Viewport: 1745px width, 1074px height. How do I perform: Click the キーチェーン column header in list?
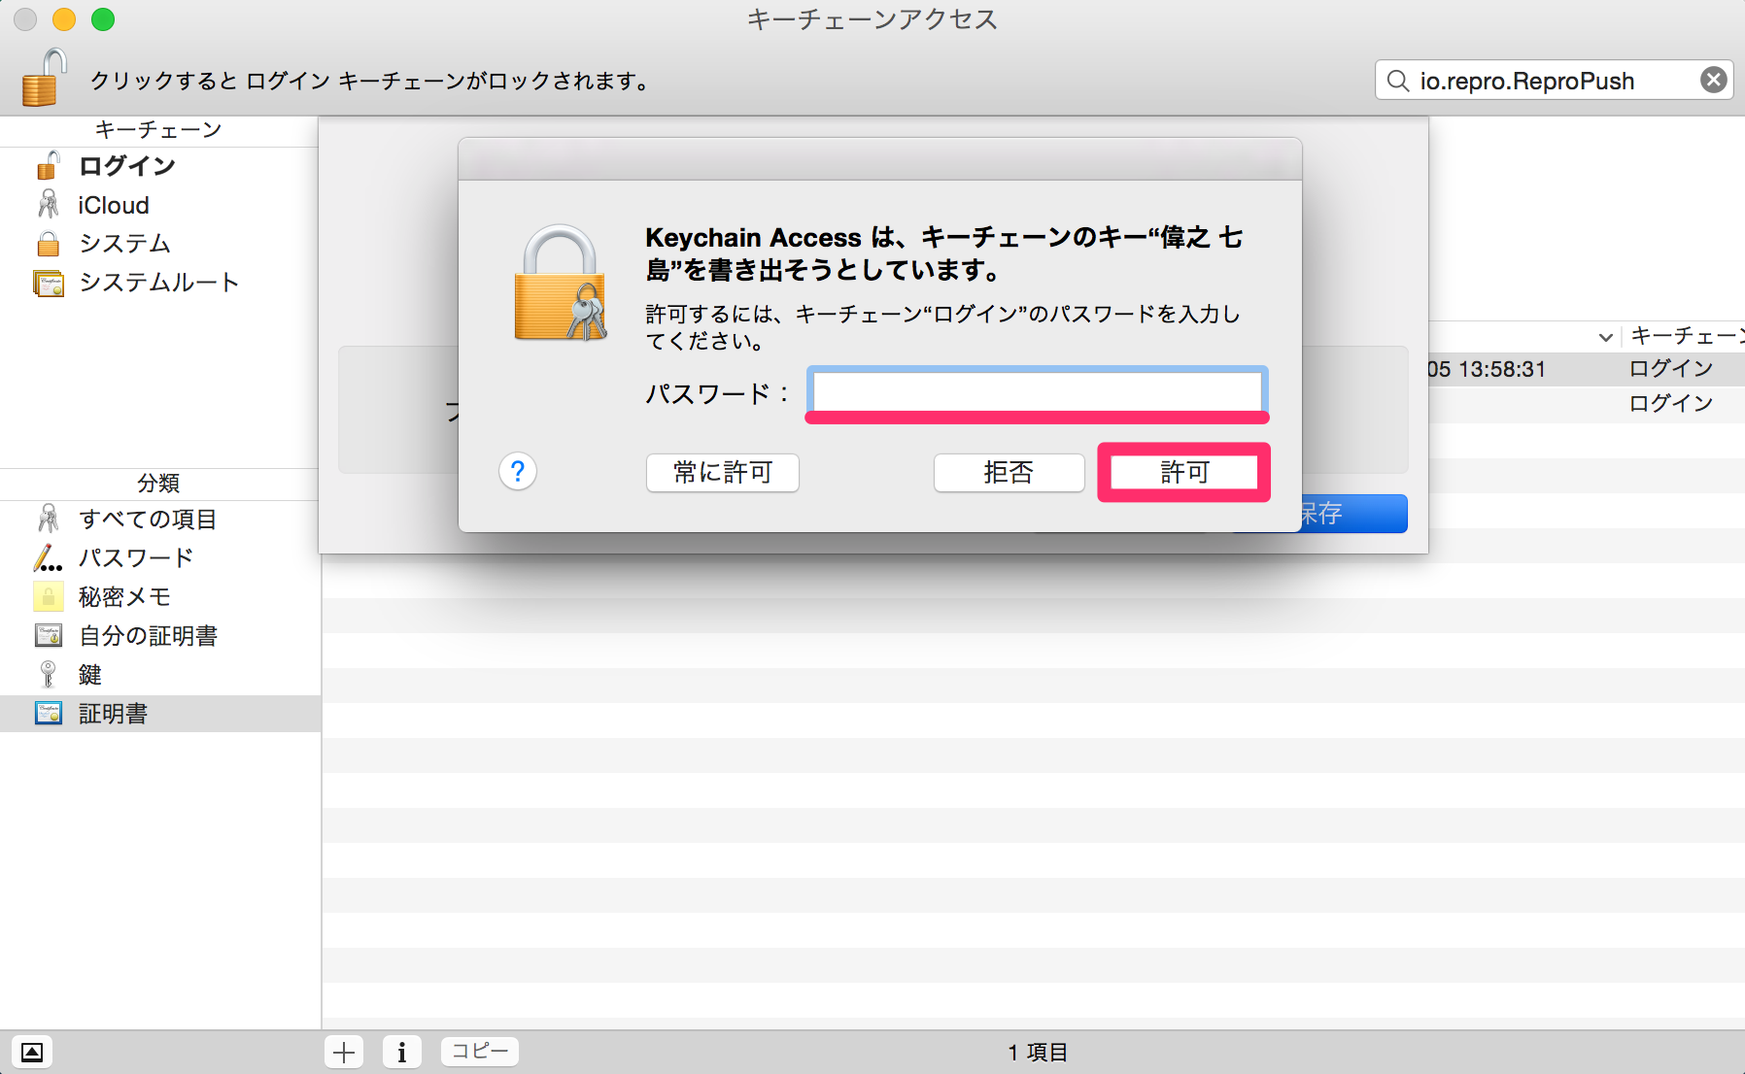[x=1686, y=336]
